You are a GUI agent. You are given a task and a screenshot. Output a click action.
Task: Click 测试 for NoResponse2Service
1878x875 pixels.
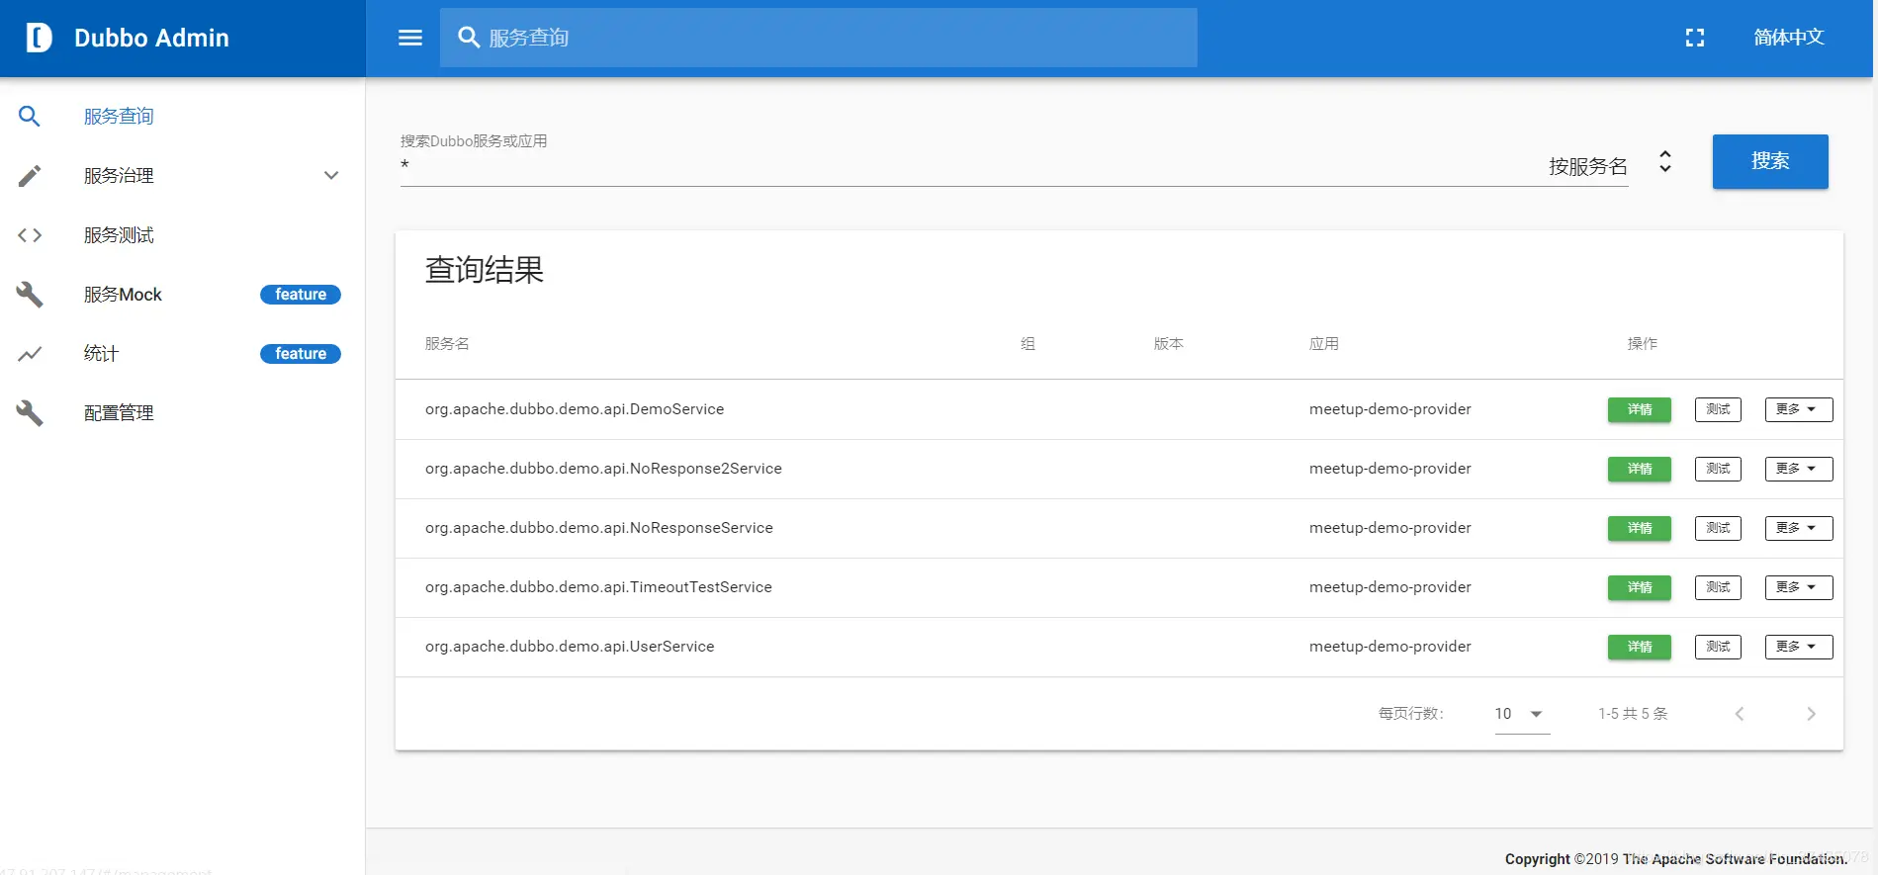click(1718, 469)
